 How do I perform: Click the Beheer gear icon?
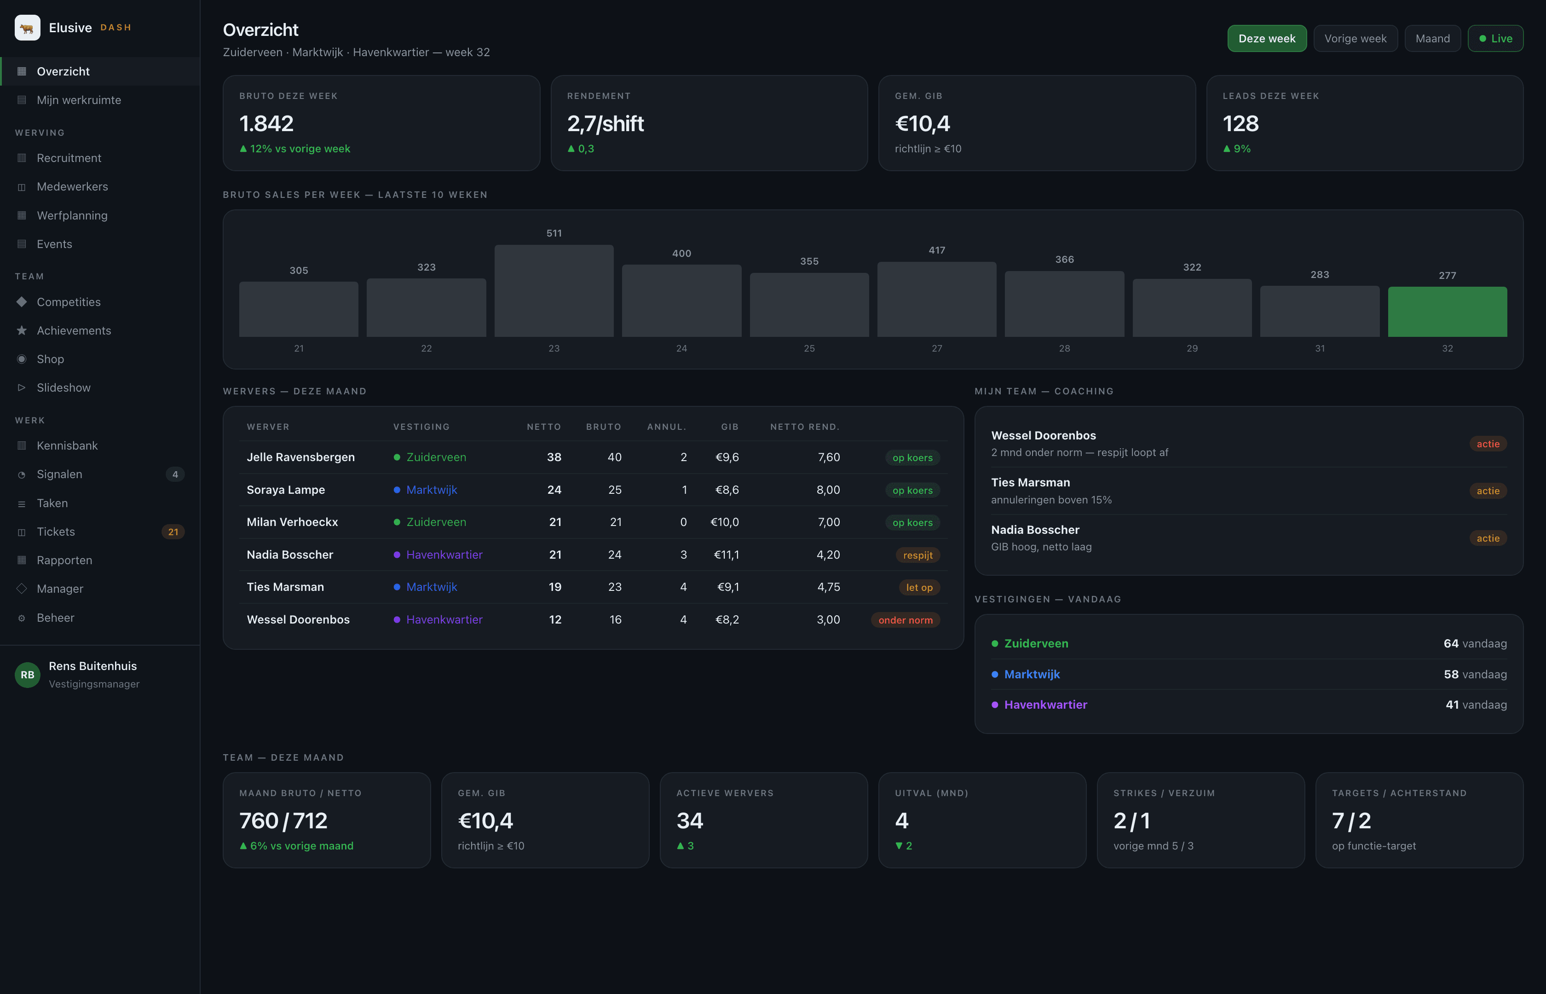[x=22, y=618]
